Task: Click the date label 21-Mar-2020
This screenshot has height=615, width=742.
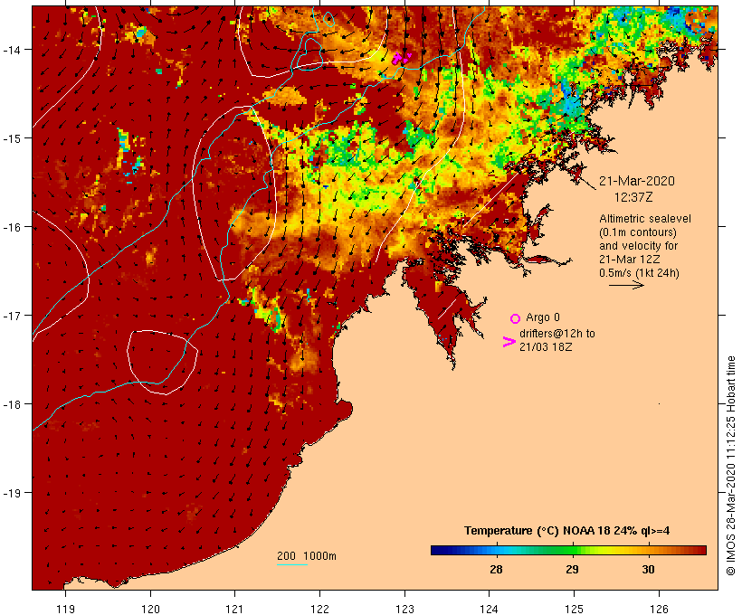Action: [636, 181]
